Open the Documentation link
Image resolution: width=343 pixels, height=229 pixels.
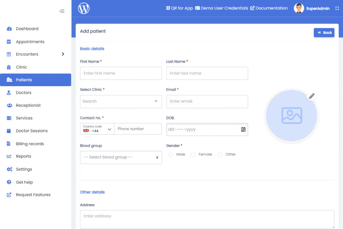pyautogui.click(x=269, y=8)
